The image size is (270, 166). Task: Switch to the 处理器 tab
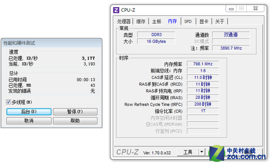[124, 21]
